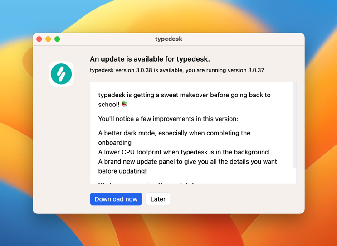Screen dimensions: 337x246
Task: Click the typedesk app icon
Action: pyautogui.click(x=61, y=74)
